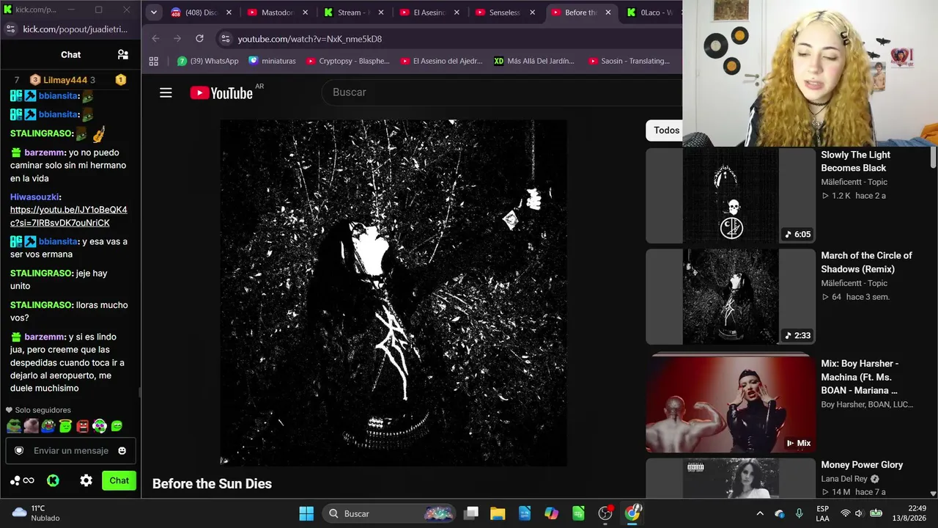Open Más Allá Del Jardín bookmark

[534, 61]
